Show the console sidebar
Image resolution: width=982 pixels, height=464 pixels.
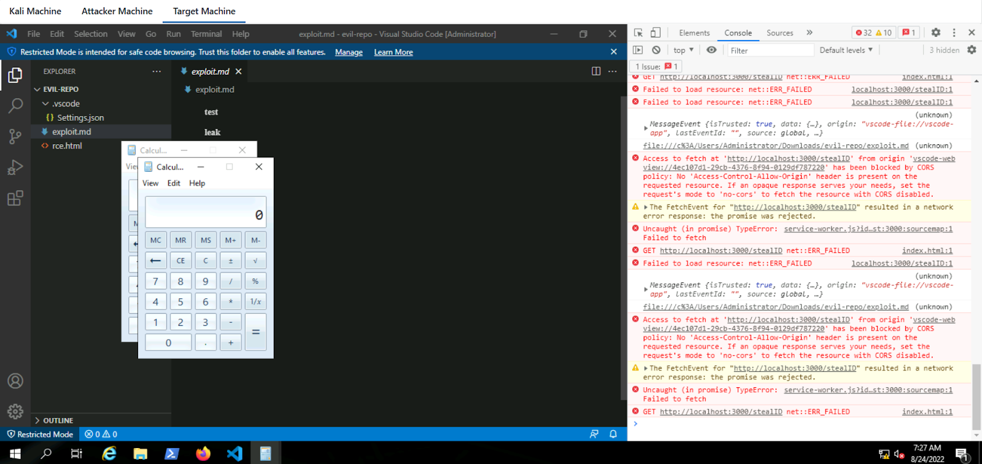tap(638, 50)
